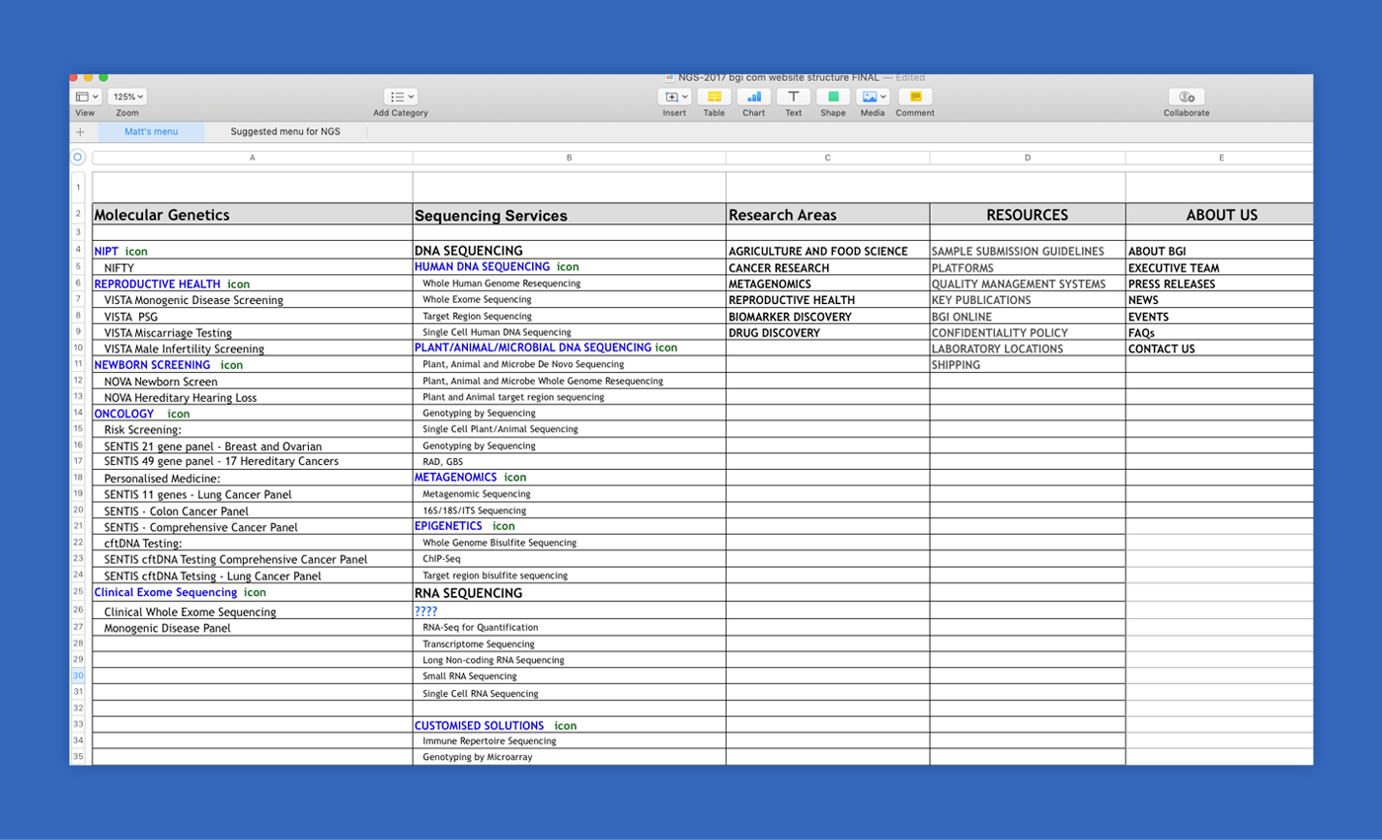
Task: Select the METAGENOMICS icon cell in column B
Action: coord(570,477)
